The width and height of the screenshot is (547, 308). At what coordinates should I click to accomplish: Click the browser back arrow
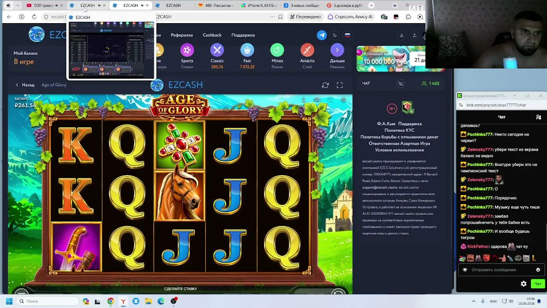point(9,17)
